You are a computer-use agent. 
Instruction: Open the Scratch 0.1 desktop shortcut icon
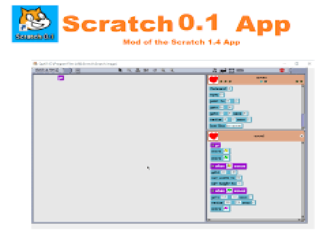[x=35, y=24]
